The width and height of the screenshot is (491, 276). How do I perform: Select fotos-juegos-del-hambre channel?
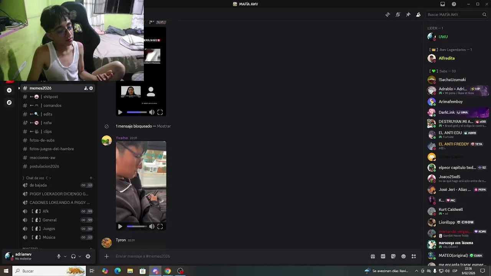58,149
